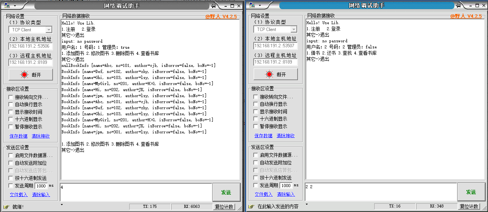Image resolution: width=488 pixels, height=212 pixels.
Task: Disconnect with 断开 button in left window
Action: coord(31,74)
